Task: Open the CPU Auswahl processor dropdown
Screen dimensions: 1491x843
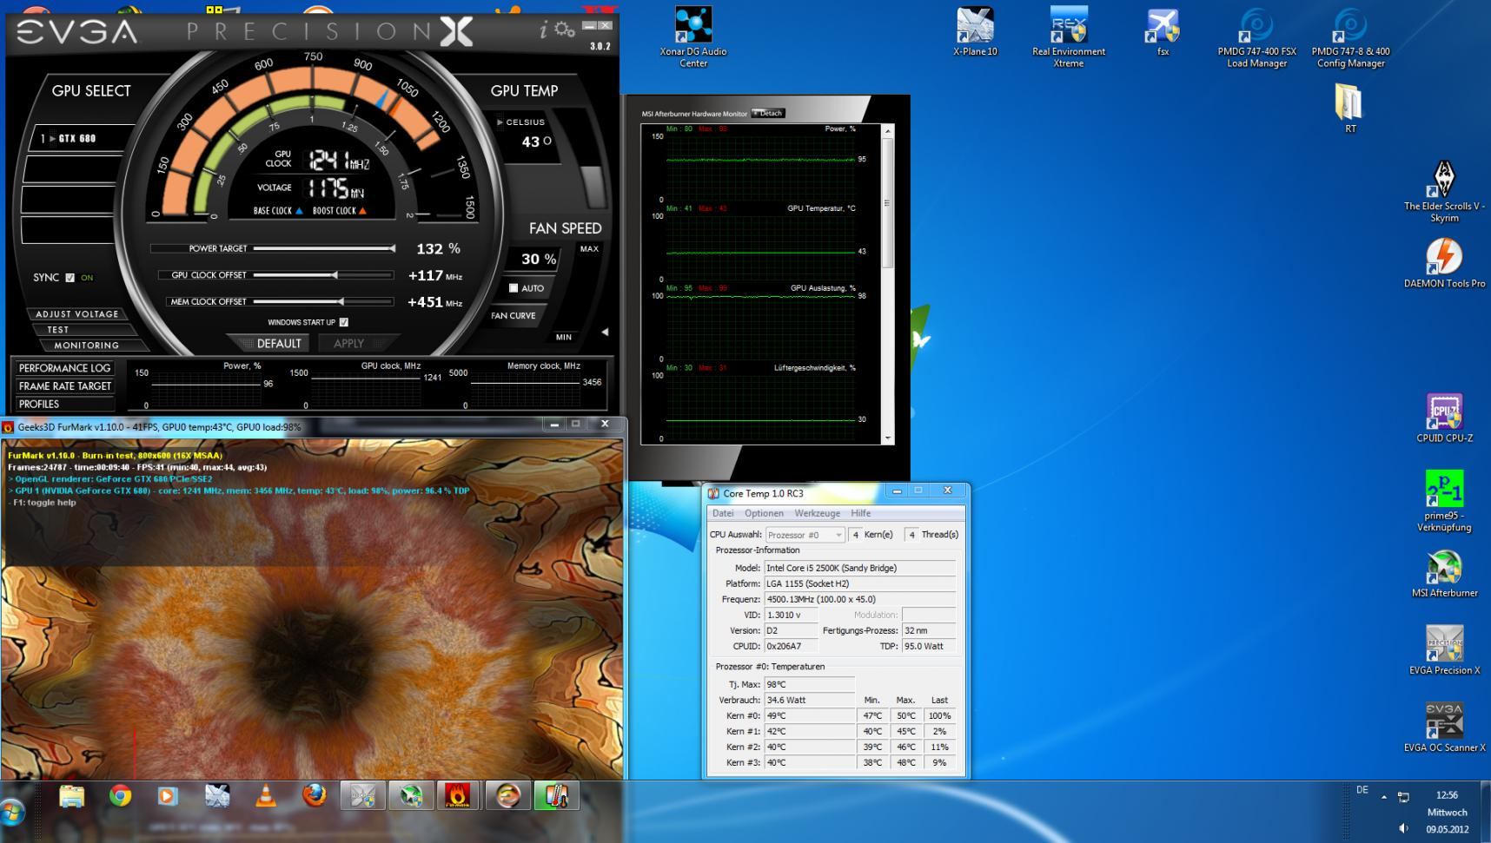Action: point(805,535)
